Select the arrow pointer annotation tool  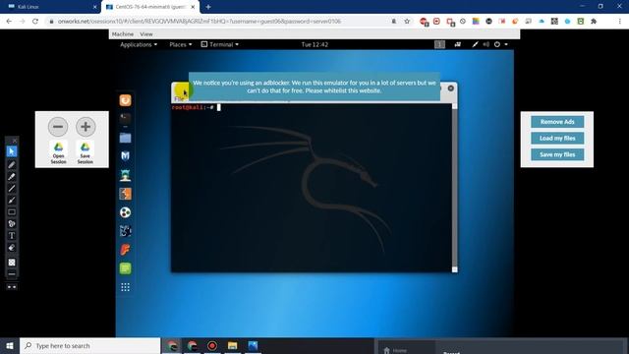tap(12, 151)
